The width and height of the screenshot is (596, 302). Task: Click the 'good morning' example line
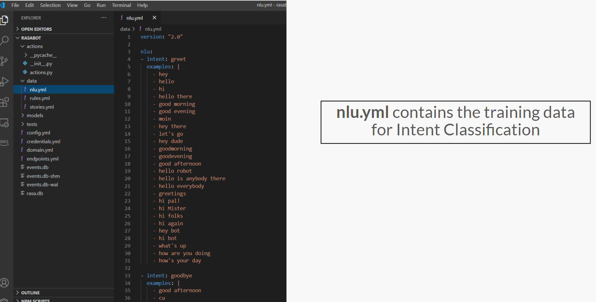pyautogui.click(x=177, y=104)
